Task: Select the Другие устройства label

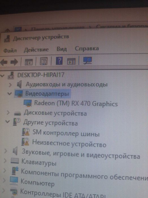Action: coord(50,122)
